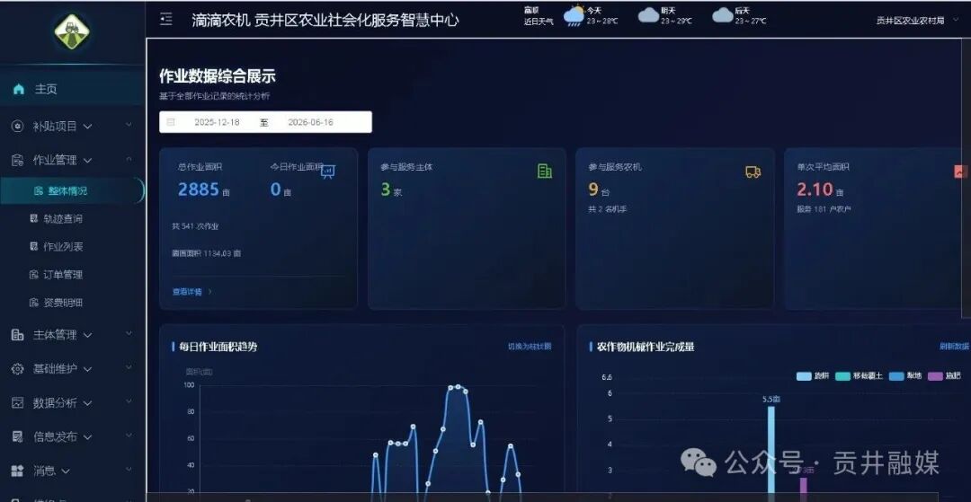Click the 2885 亩 total area value
Screen dimensions: 971x502
[204, 189]
